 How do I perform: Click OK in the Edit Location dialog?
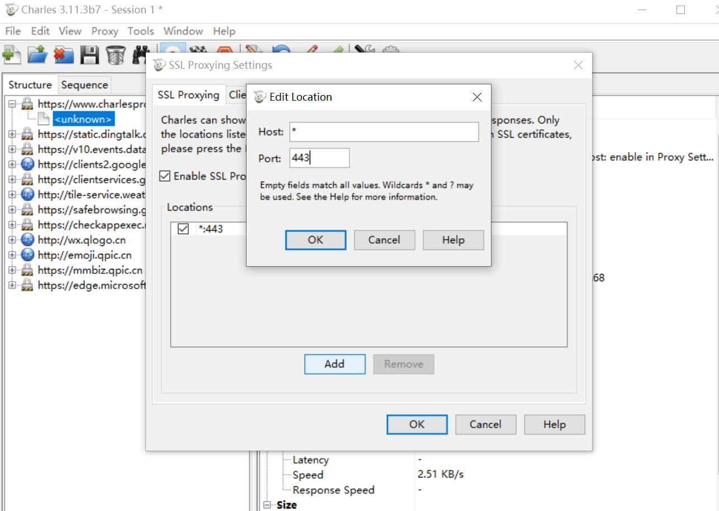[x=316, y=240]
